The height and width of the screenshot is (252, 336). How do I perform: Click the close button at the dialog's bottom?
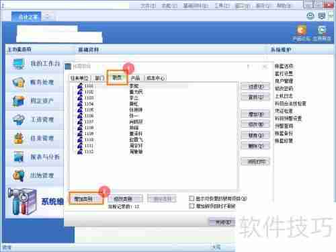click(x=222, y=222)
